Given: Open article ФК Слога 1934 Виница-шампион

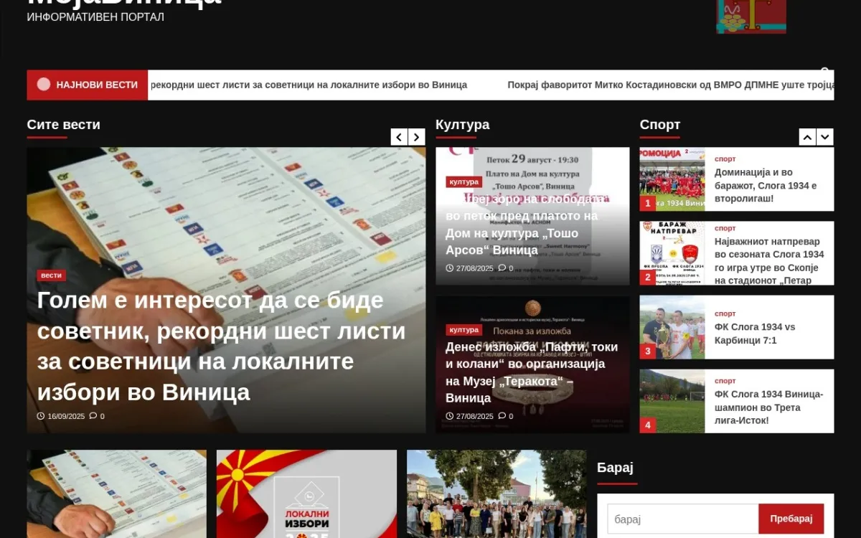Looking at the screenshot, I should point(768,407).
